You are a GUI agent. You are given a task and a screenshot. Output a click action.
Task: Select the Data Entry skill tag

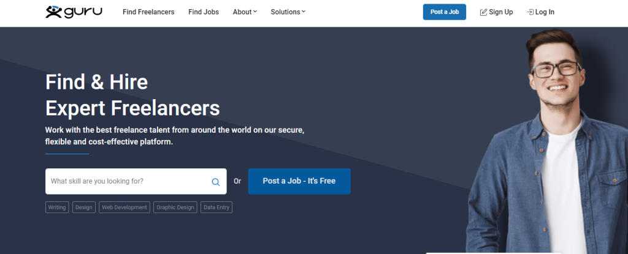(x=216, y=207)
